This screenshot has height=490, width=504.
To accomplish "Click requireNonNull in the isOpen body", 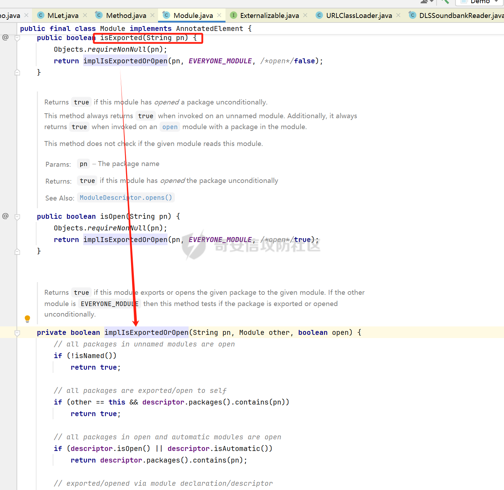I will coord(117,228).
